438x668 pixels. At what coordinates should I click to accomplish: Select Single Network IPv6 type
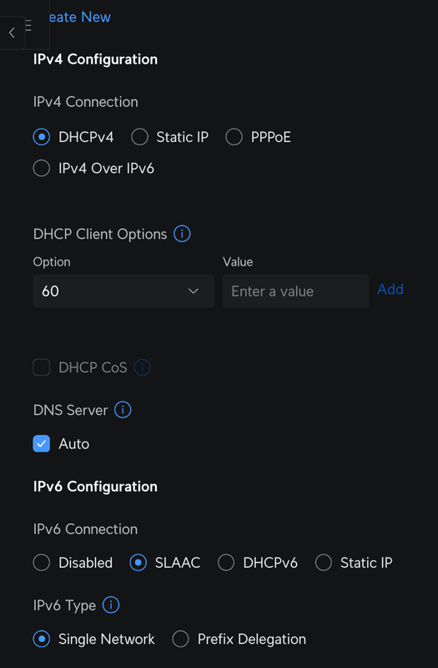point(41,639)
